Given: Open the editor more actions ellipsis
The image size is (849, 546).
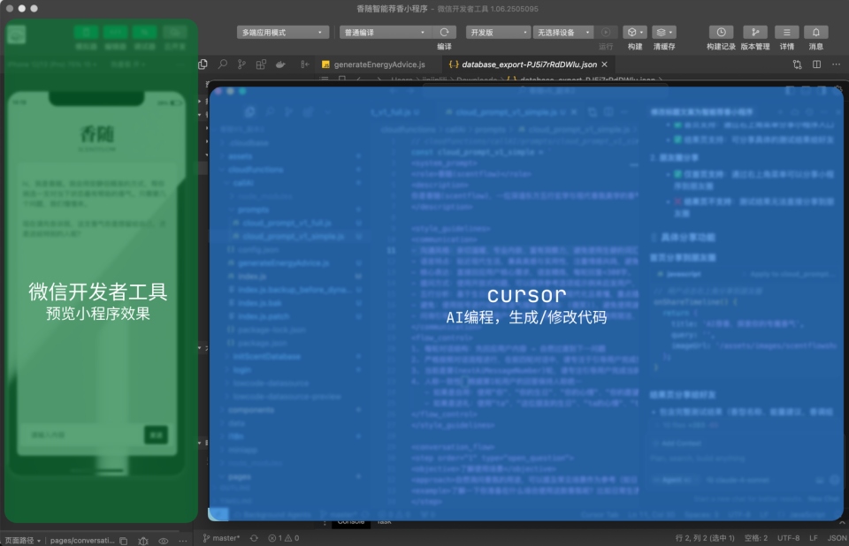Looking at the screenshot, I should click(836, 64).
